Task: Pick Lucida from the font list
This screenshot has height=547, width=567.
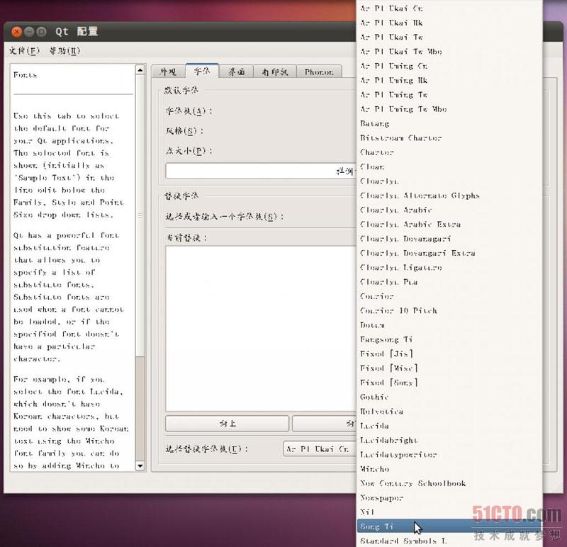Action: tap(449, 426)
